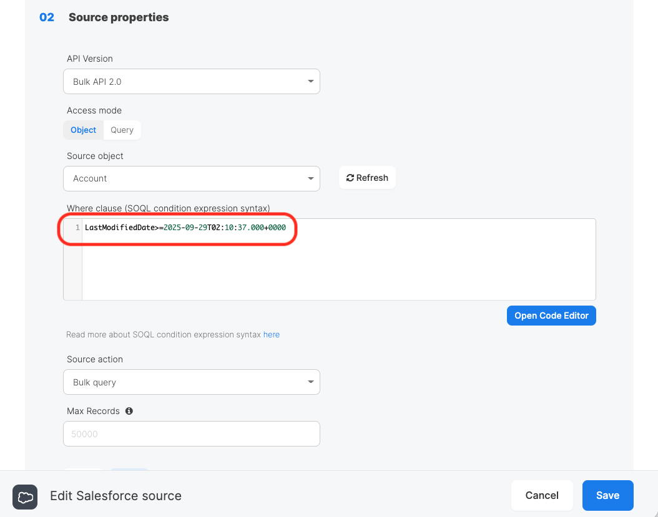Toggle the highlighted Object mode button
Image resolution: width=658 pixels, height=517 pixels.
[83, 130]
